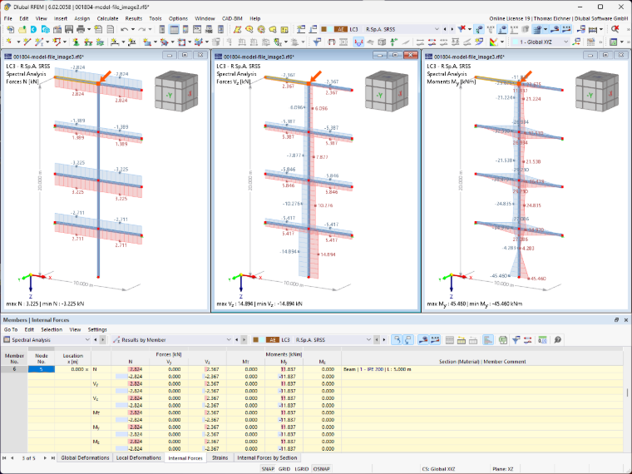Click the work plane grid icon
The width and height of the screenshot is (632, 474).
coord(590,42)
